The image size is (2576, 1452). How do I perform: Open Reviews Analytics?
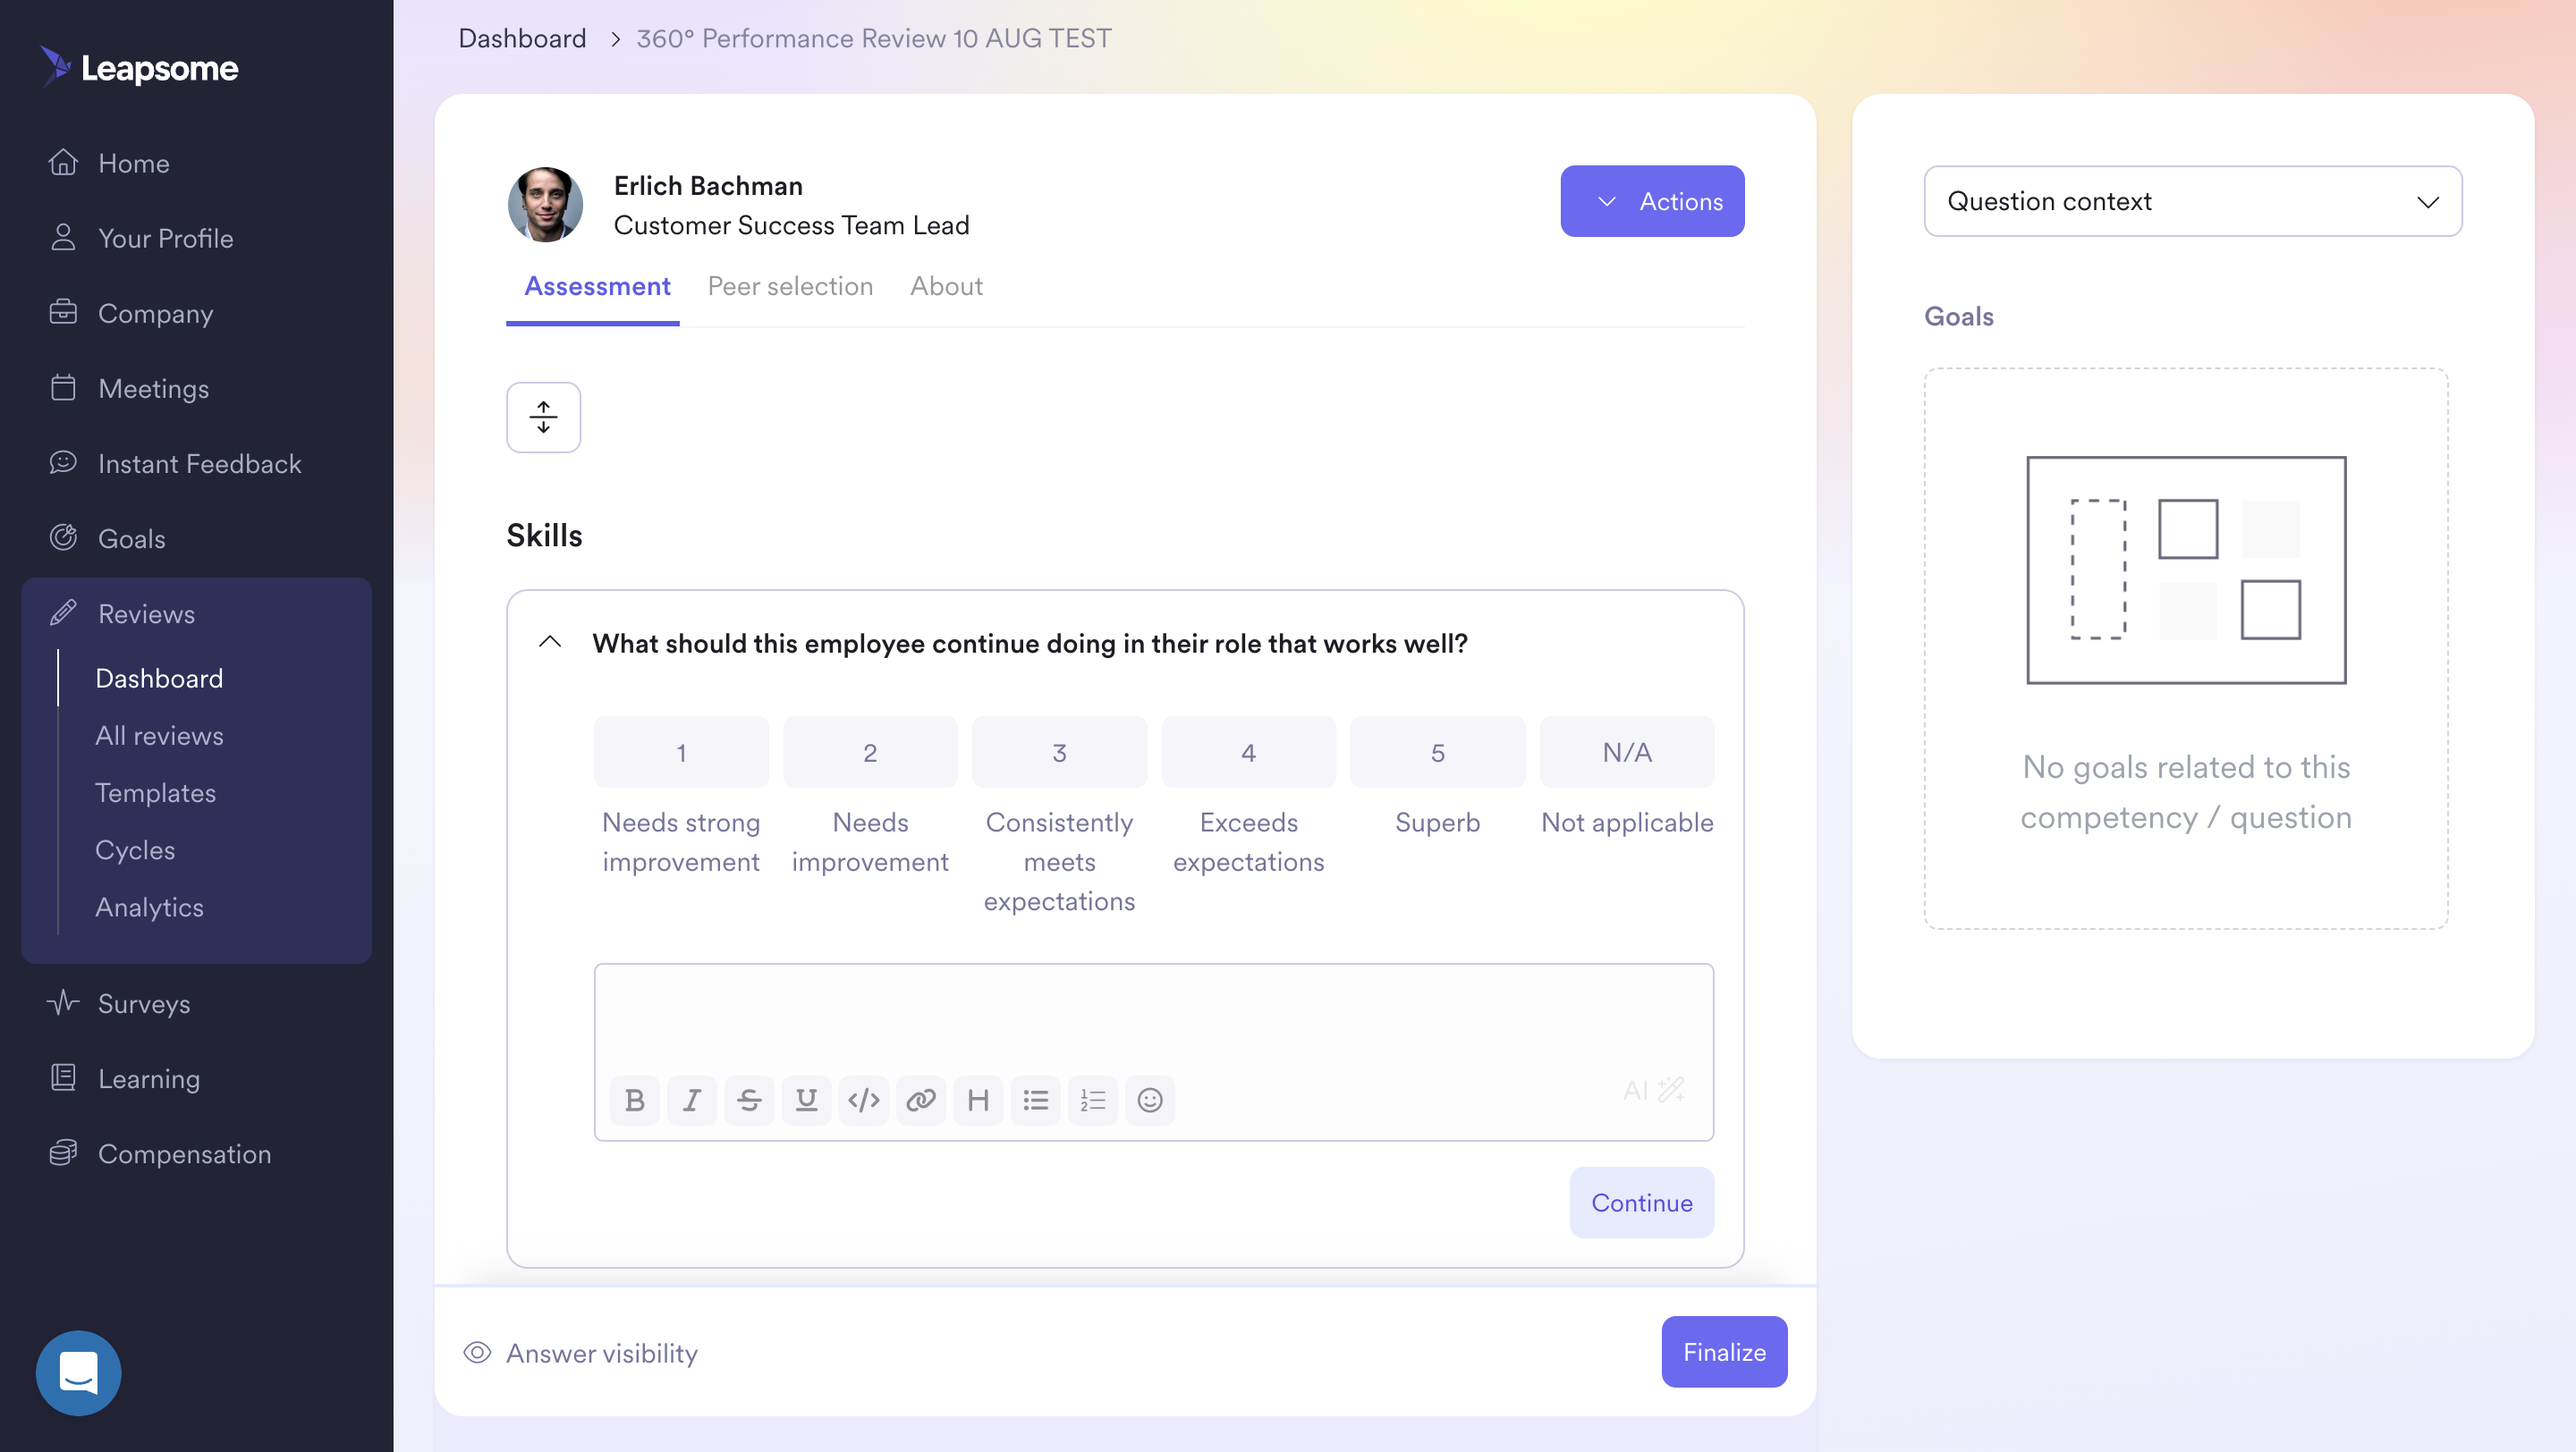tap(149, 907)
